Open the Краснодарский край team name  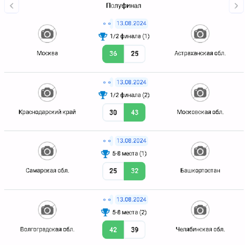coord(47,112)
